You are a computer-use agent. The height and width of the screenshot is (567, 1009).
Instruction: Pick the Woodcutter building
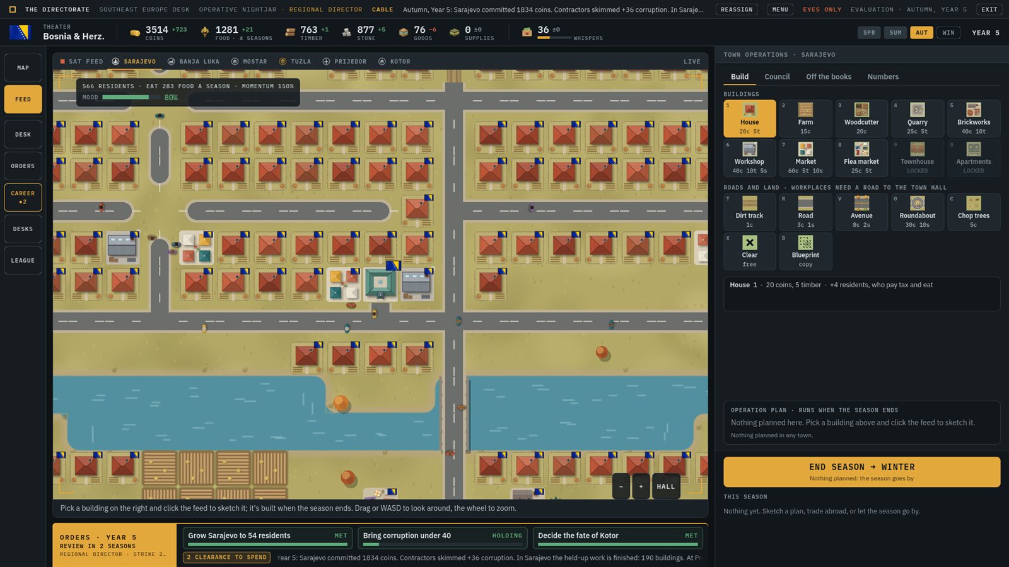tap(861, 118)
